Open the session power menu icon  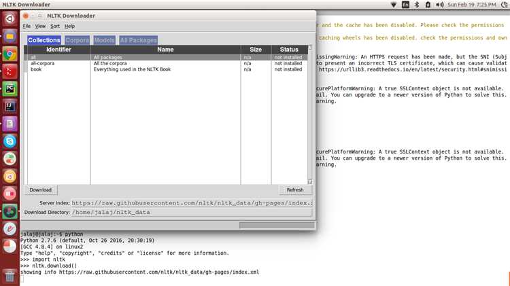[506, 5]
